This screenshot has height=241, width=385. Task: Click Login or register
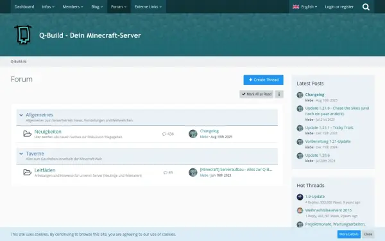click(x=339, y=6)
